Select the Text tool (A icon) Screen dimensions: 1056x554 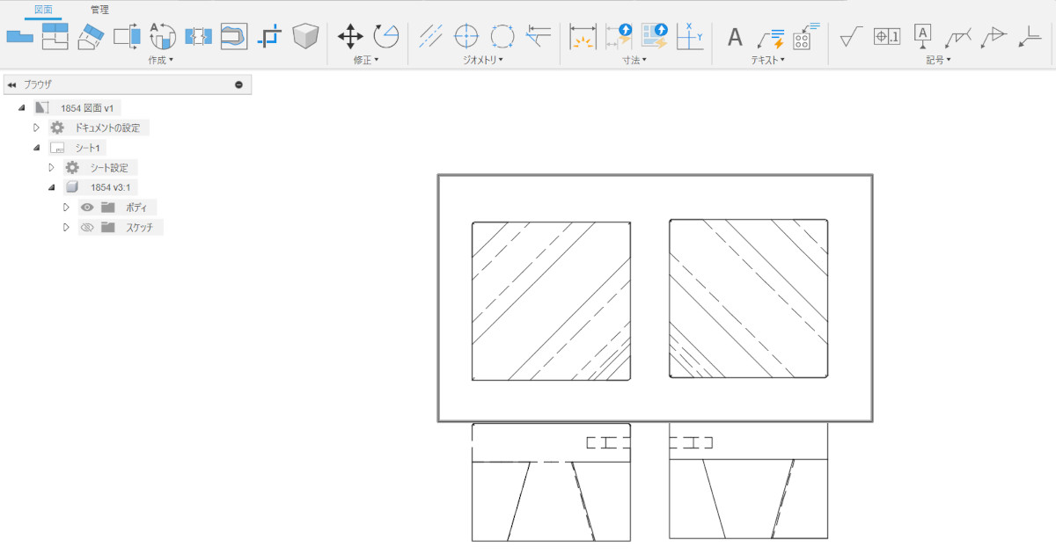(735, 37)
